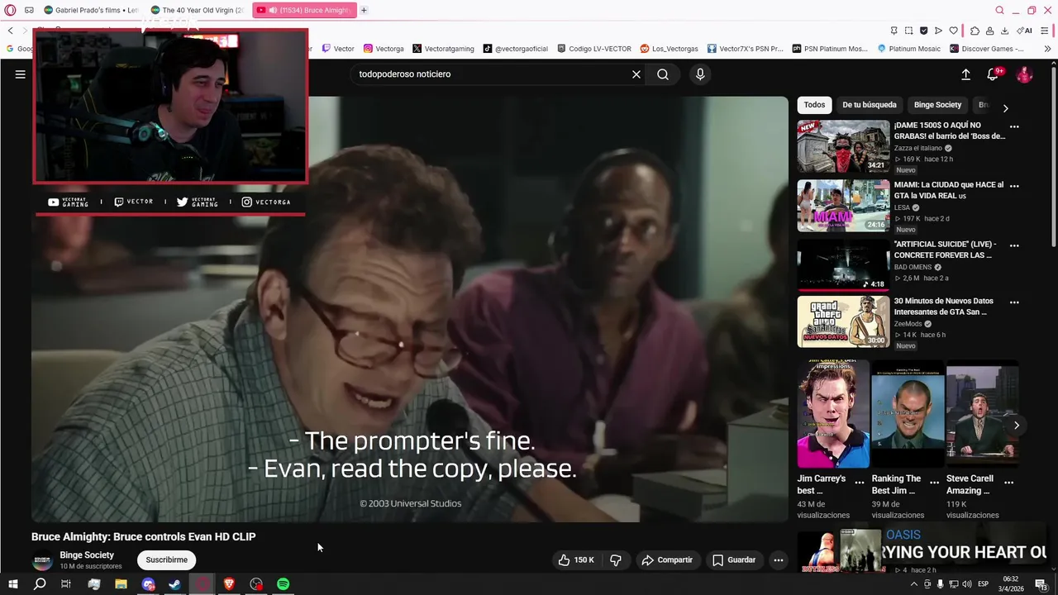Viewport: 1058px width, 595px height.
Task: Click the magnifier search button
Action: (x=663, y=74)
